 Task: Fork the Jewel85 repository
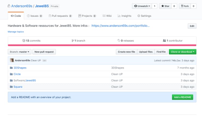coord(185,6)
